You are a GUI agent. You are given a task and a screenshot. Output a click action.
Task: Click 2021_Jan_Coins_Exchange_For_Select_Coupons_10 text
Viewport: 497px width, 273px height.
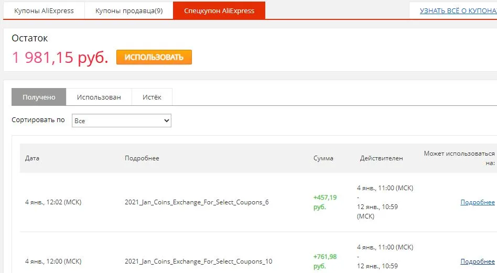click(198, 261)
